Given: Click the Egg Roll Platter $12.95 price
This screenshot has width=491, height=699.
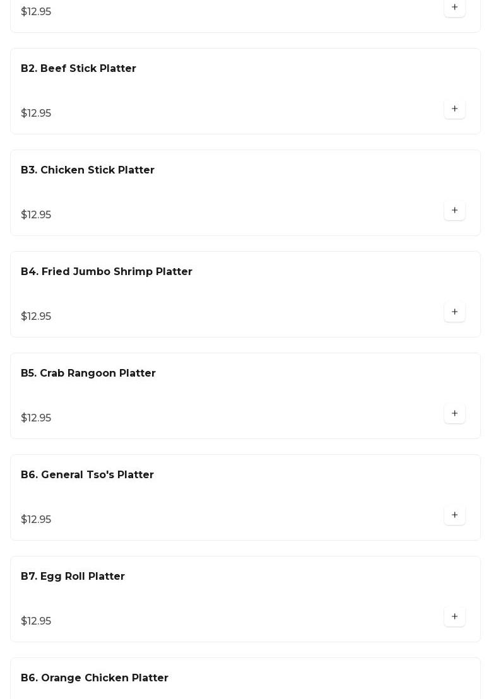Looking at the screenshot, I should click(36, 621).
